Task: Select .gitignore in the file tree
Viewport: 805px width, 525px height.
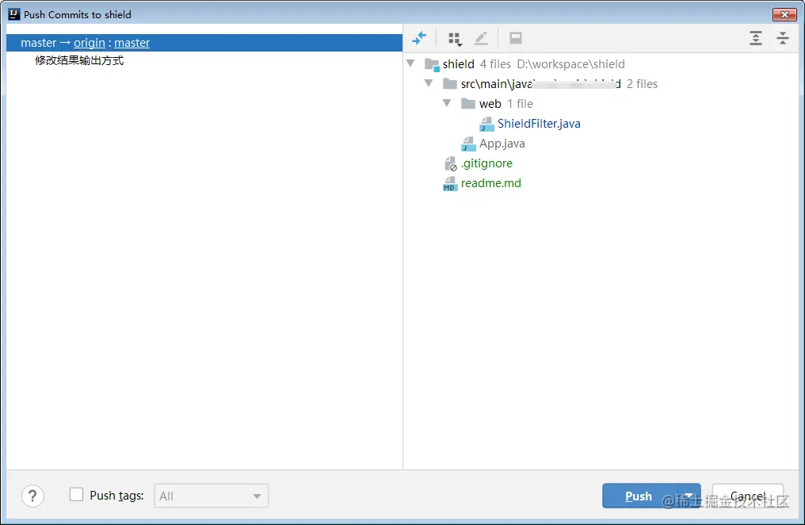Action: point(486,163)
